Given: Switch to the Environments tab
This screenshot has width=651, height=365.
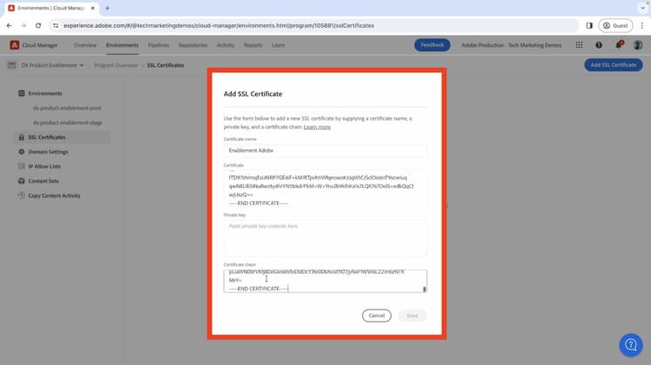Looking at the screenshot, I should 122,45.
